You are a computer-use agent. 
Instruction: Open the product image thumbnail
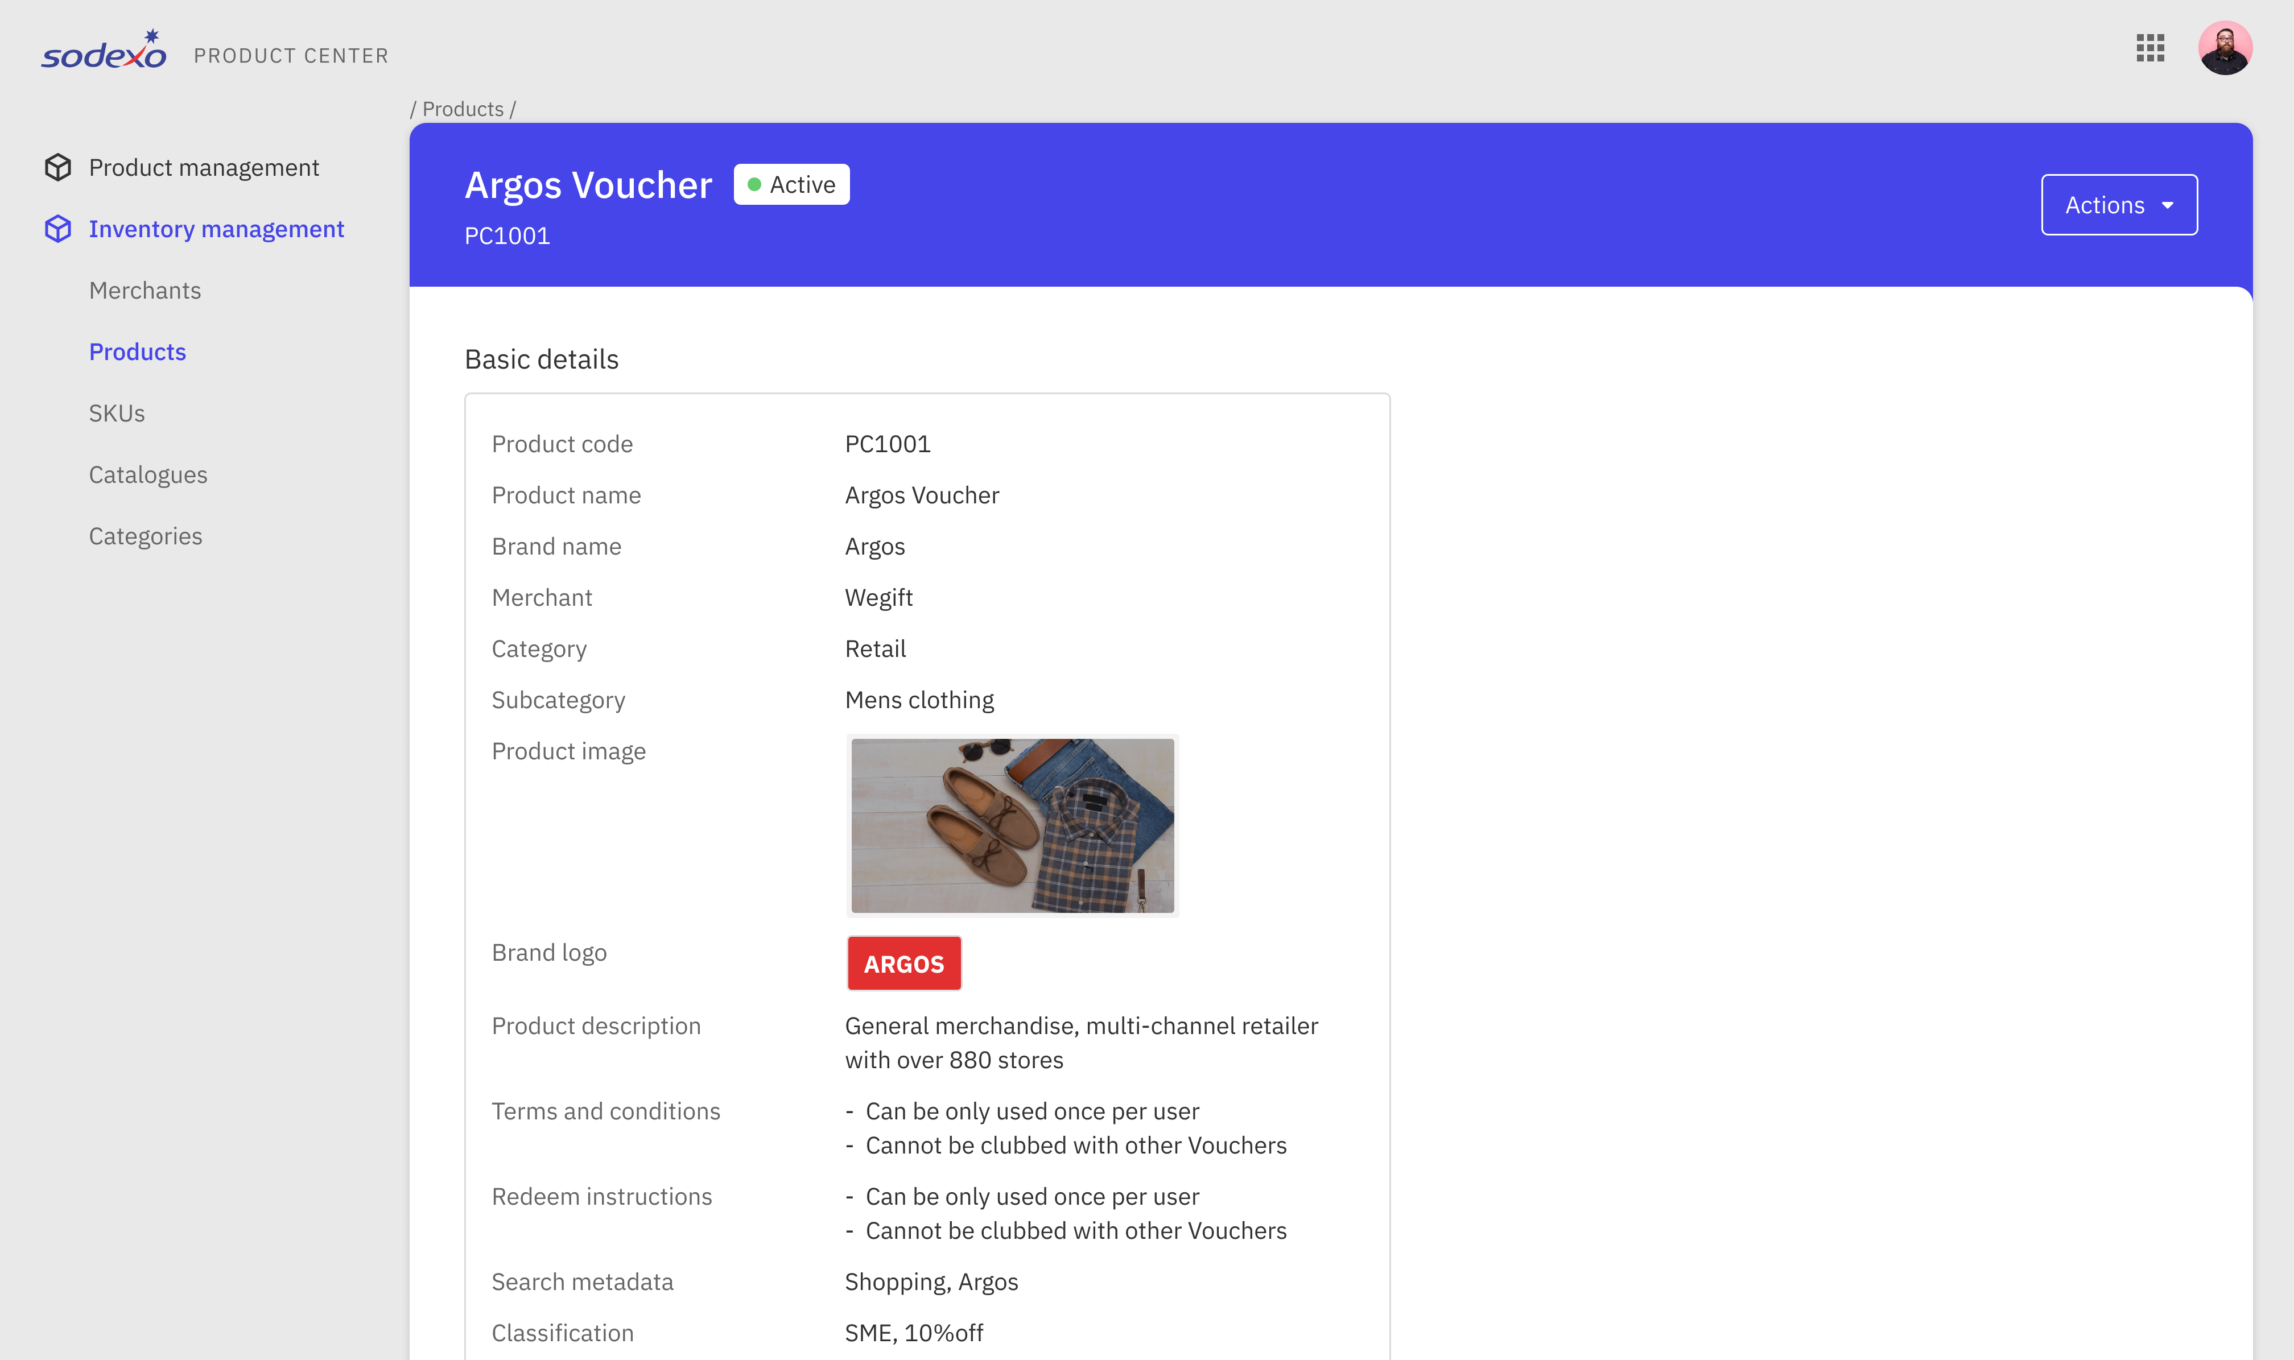[1012, 825]
